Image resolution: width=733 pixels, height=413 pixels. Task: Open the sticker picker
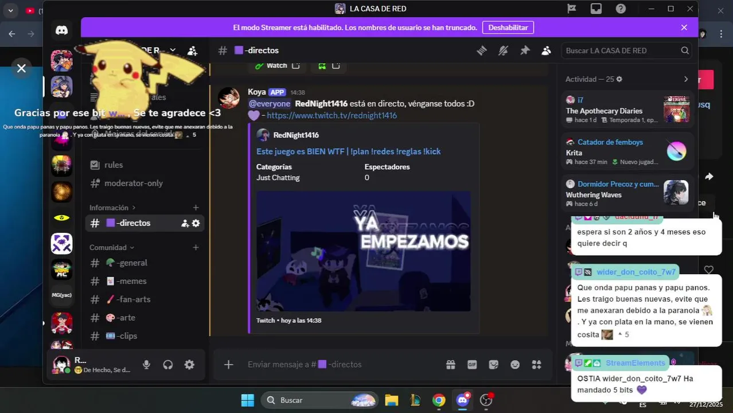[493, 364]
